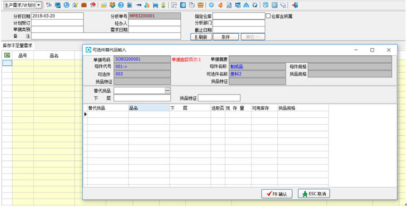Click the red exit door icon

[x=295, y=5]
